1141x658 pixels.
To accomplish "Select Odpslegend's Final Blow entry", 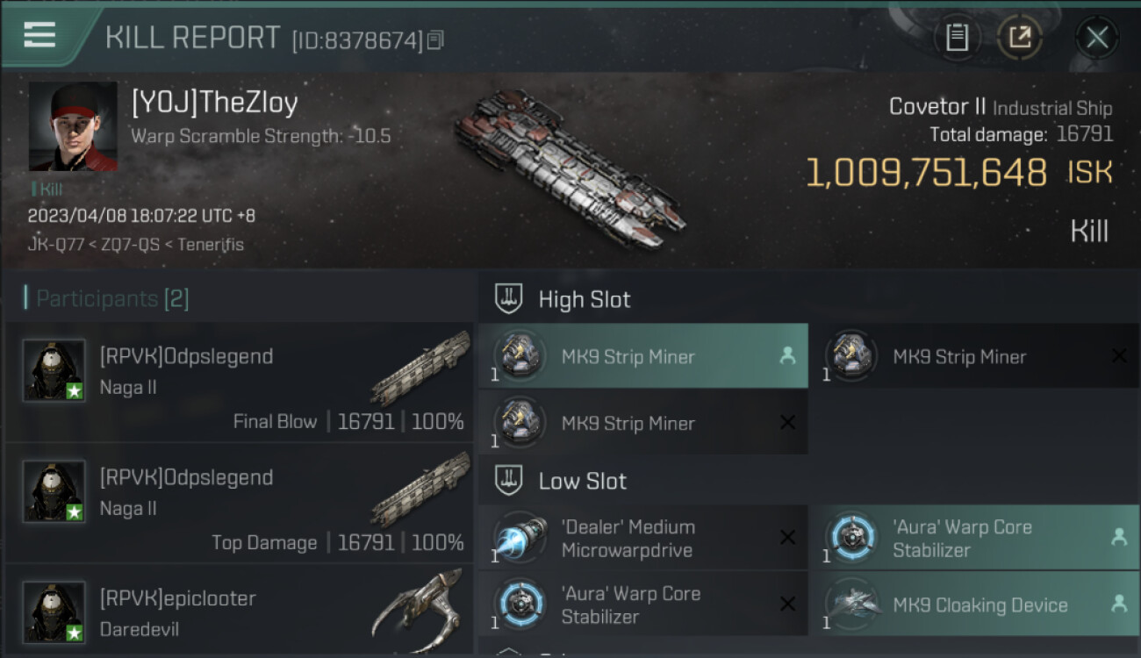I will pyautogui.click(x=239, y=383).
